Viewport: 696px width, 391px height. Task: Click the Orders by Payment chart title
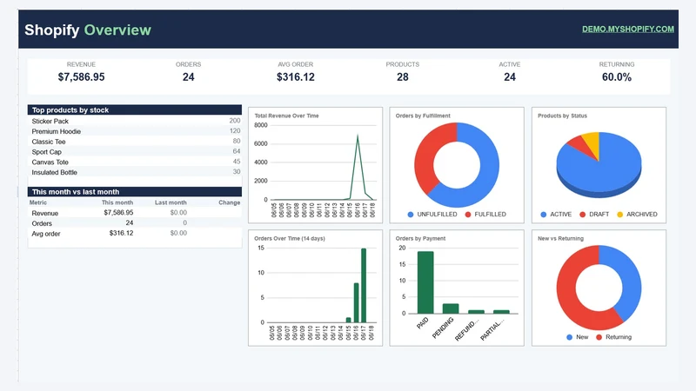pos(420,238)
